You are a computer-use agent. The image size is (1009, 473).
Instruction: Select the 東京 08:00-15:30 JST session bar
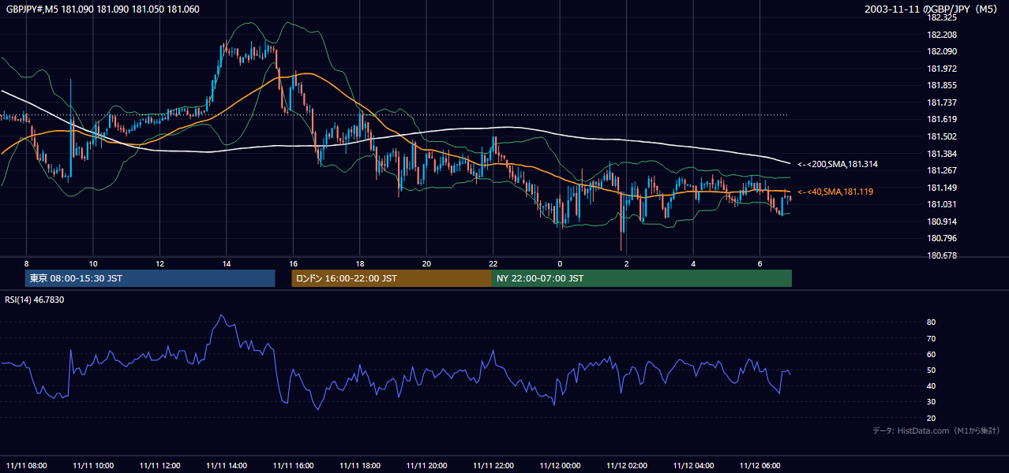click(x=150, y=278)
